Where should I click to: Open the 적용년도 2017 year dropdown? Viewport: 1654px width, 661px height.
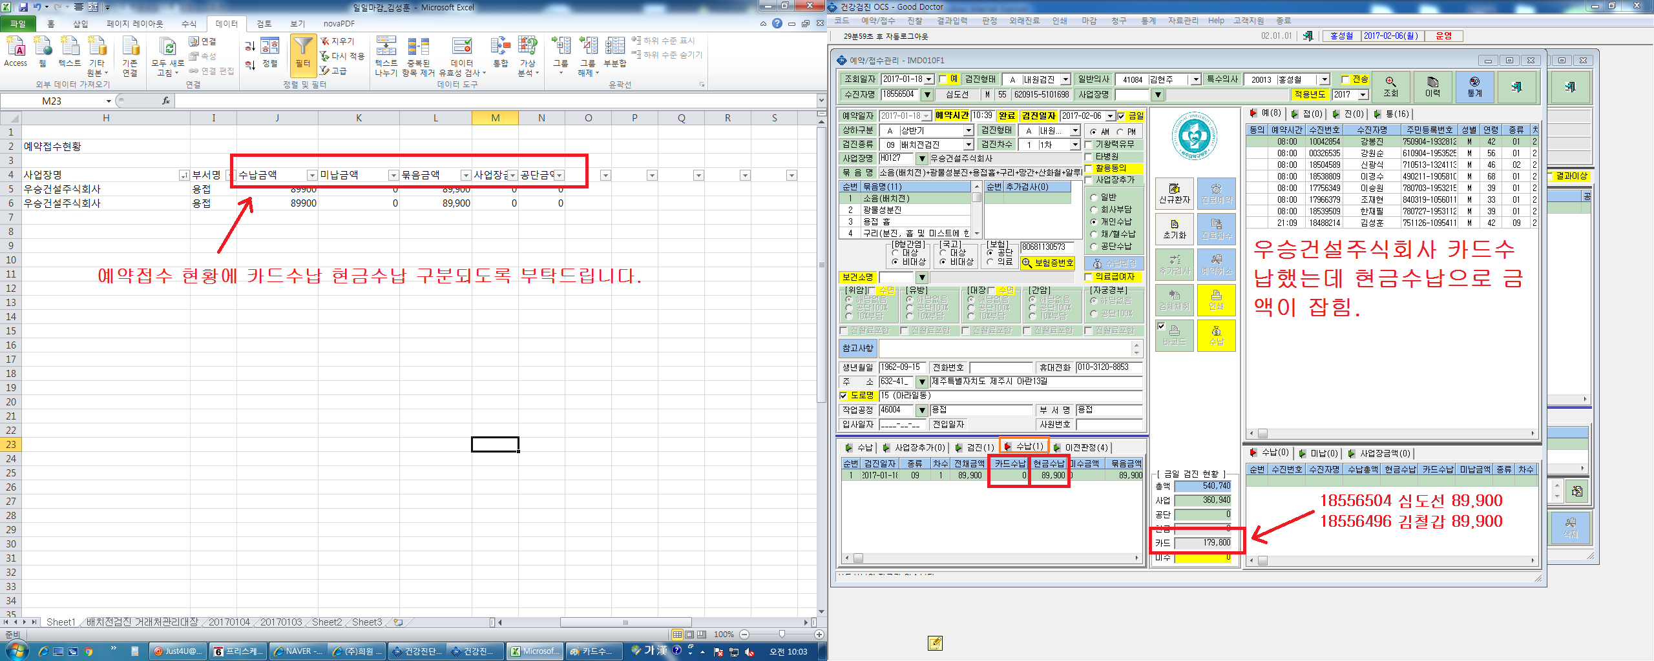click(1363, 94)
